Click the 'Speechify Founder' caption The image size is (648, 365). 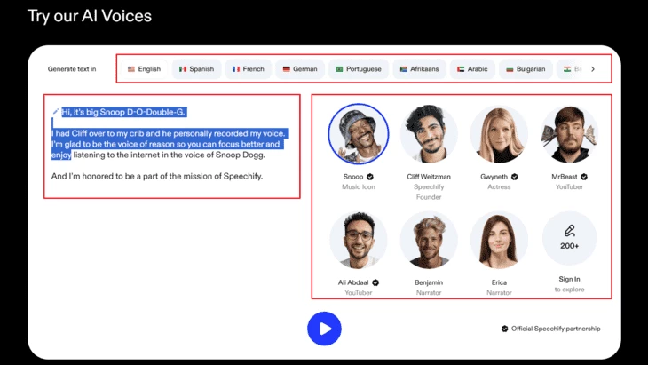tap(429, 192)
